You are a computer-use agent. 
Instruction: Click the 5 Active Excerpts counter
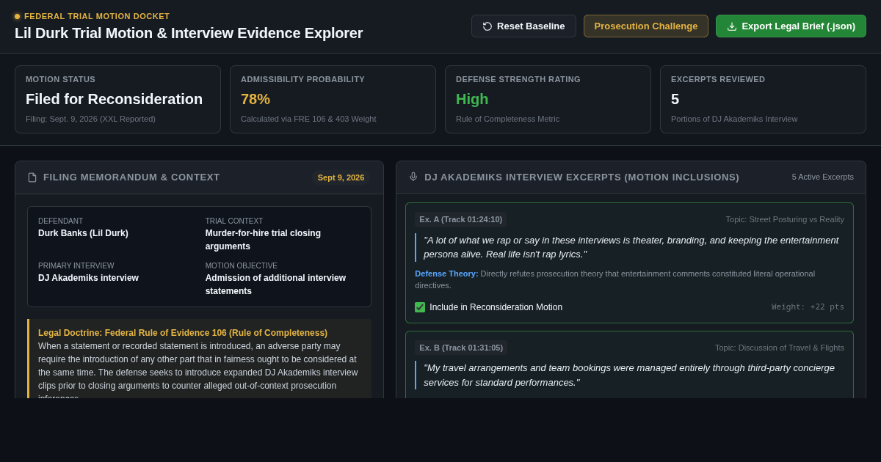click(x=822, y=177)
